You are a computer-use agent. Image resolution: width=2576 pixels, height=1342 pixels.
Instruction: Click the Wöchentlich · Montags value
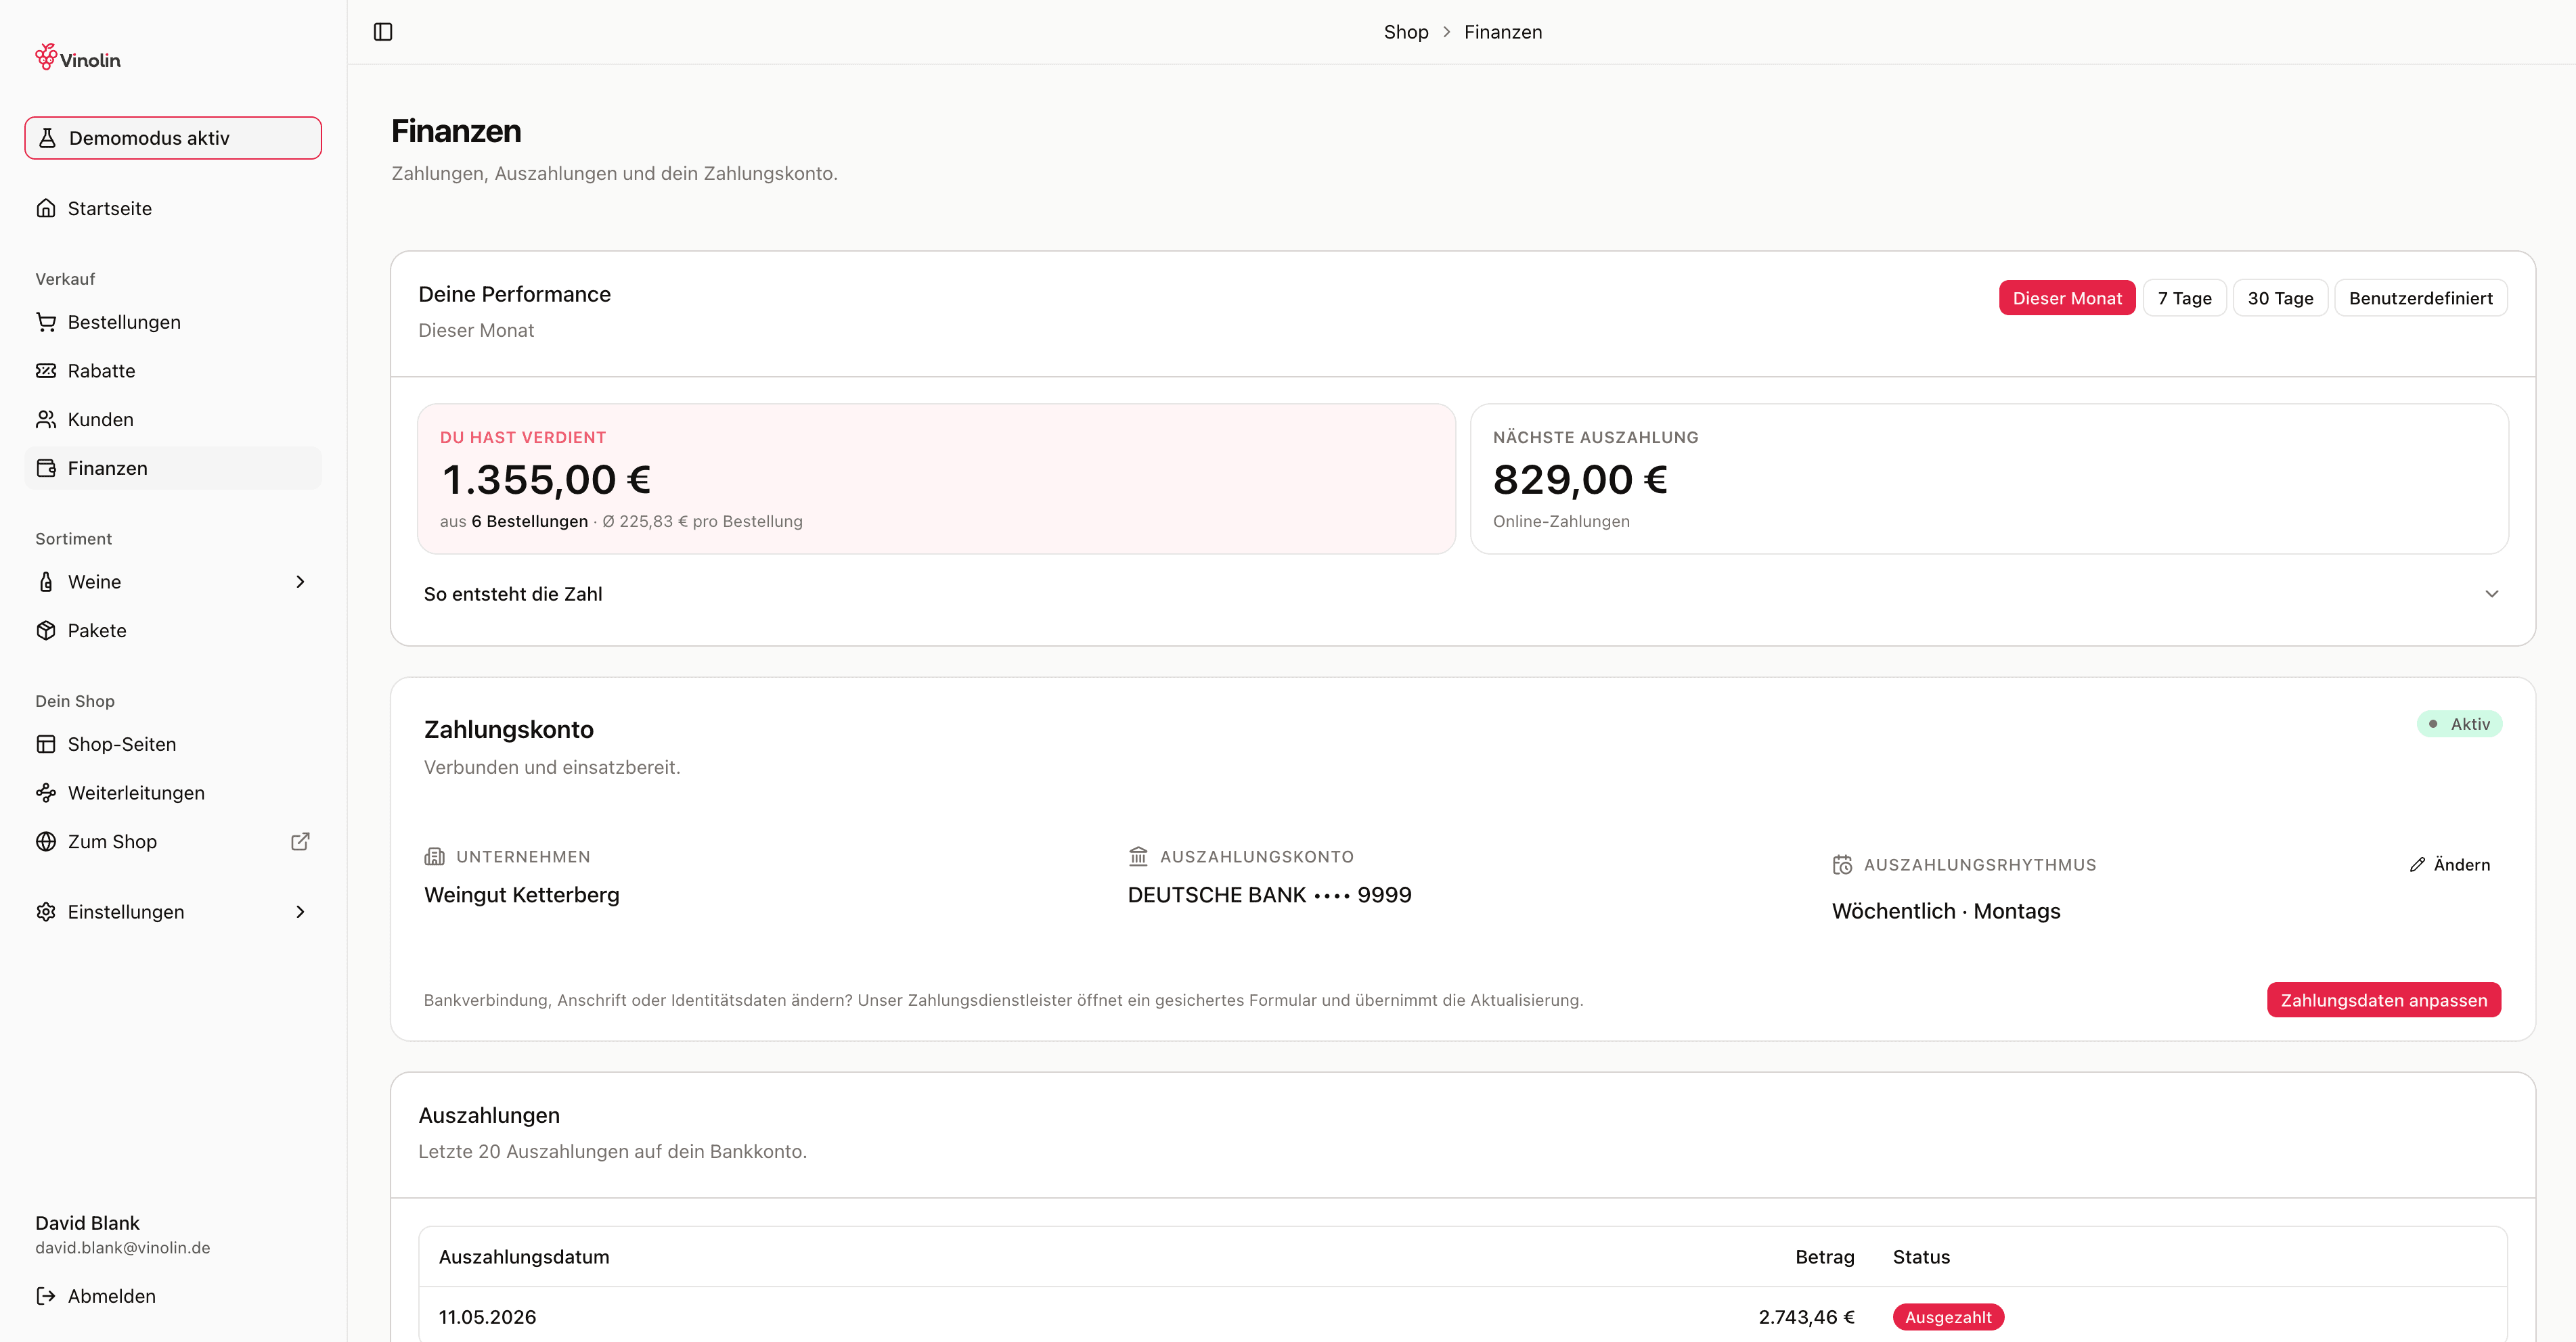coord(1945,911)
